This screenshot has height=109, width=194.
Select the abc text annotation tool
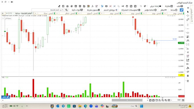188,49
